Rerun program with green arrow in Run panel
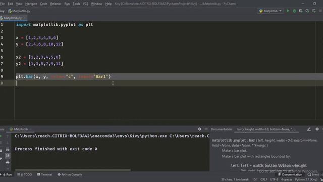The width and height of the screenshot is (323, 182). click(1, 136)
